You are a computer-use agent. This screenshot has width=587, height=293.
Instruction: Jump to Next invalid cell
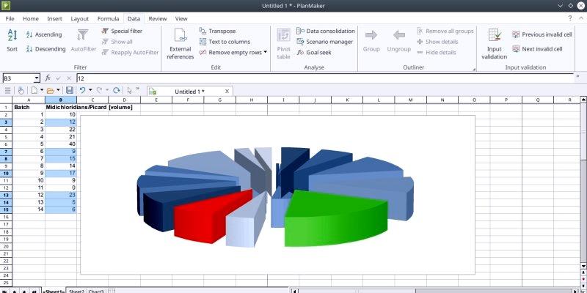[542, 49]
